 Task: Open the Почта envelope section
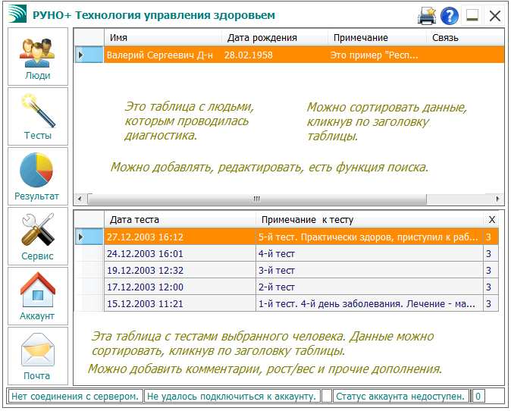[38, 356]
